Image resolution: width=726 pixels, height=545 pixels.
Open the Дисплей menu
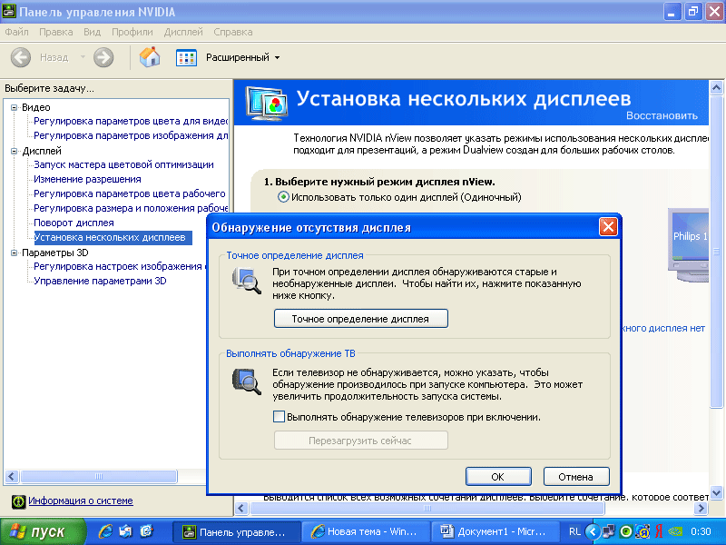(x=183, y=32)
